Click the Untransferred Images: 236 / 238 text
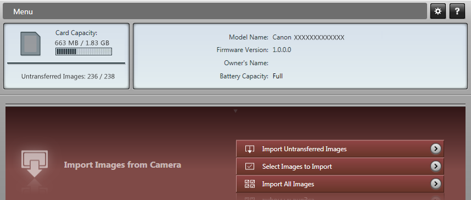This screenshot has width=471, height=200. pos(68,77)
